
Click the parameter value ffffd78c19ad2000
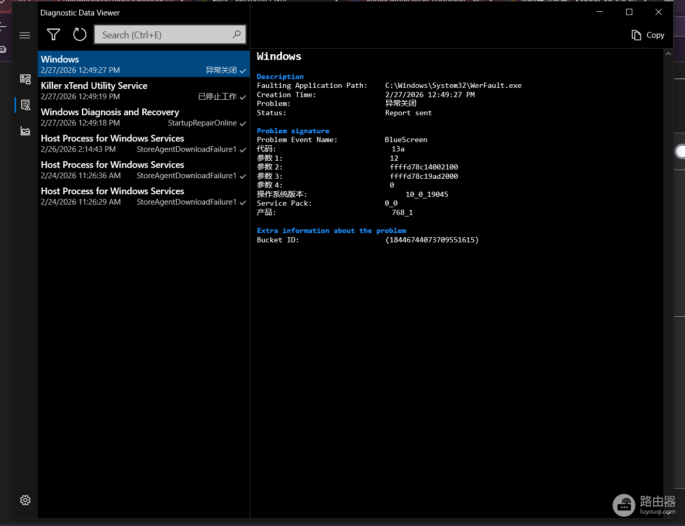424,176
